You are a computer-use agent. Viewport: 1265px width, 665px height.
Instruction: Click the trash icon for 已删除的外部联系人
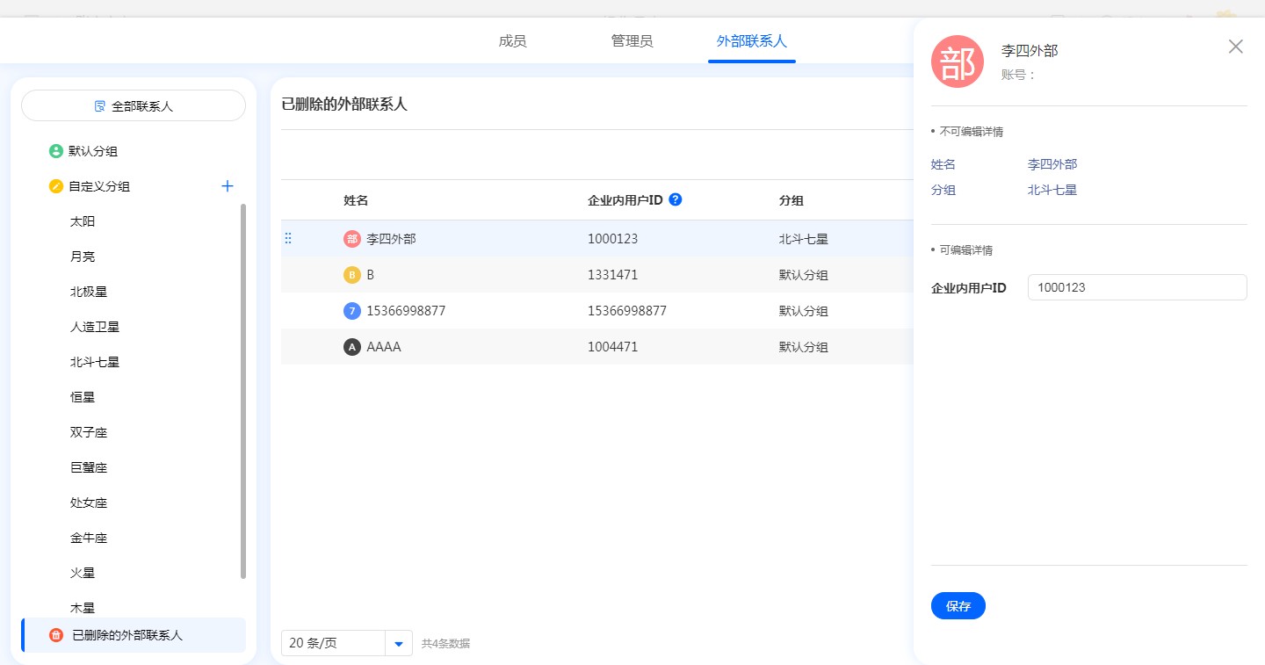(x=56, y=635)
